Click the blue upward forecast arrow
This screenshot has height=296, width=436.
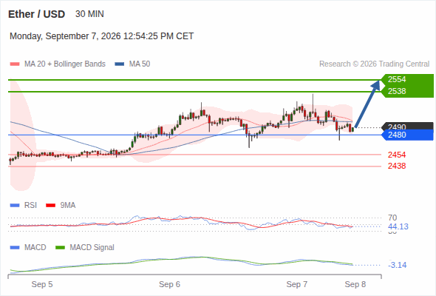pos(367,104)
